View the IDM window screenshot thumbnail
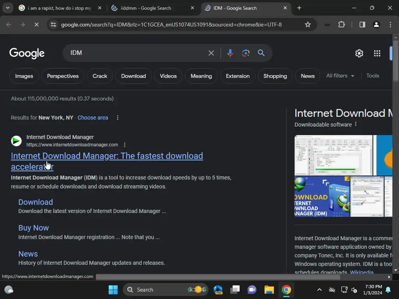The width and height of the screenshot is (399, 299). 334,155
